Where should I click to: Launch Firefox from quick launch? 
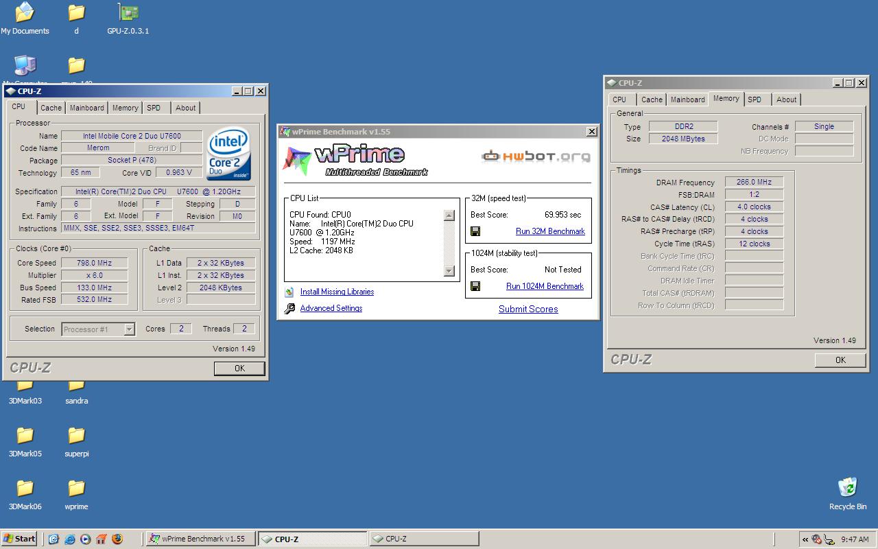[117, 539]
